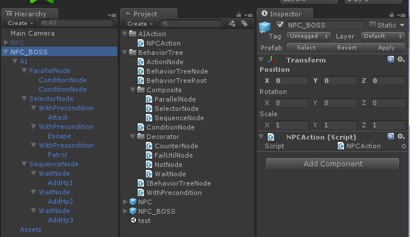This screenshot has height=237, width=410.
Task: Open the Untagged tag dropdown
Action: pos(307,36)
